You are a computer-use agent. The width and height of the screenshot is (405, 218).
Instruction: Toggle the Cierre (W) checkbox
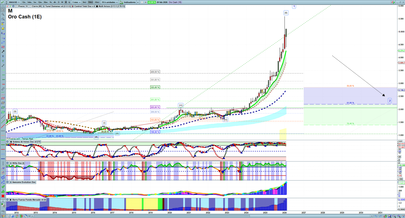pyautogui.click(x=30, y=6)
